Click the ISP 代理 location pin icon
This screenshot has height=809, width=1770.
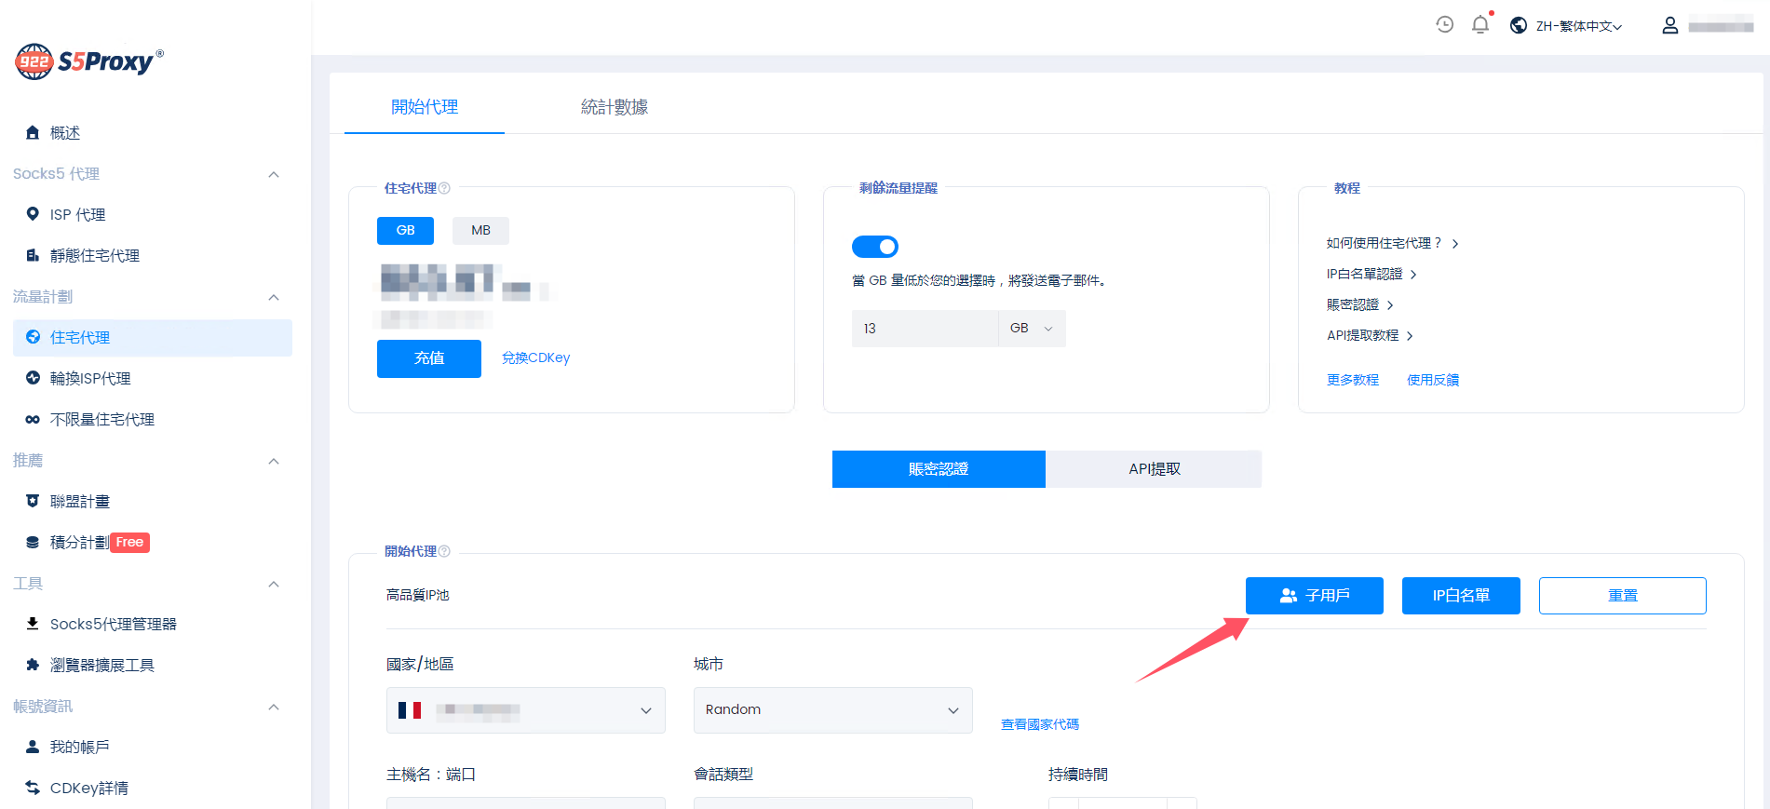point(33,214)
